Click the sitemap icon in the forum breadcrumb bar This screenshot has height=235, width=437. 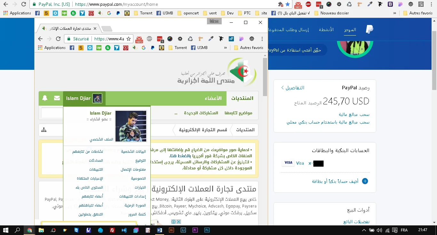click(x=44, y=130)
